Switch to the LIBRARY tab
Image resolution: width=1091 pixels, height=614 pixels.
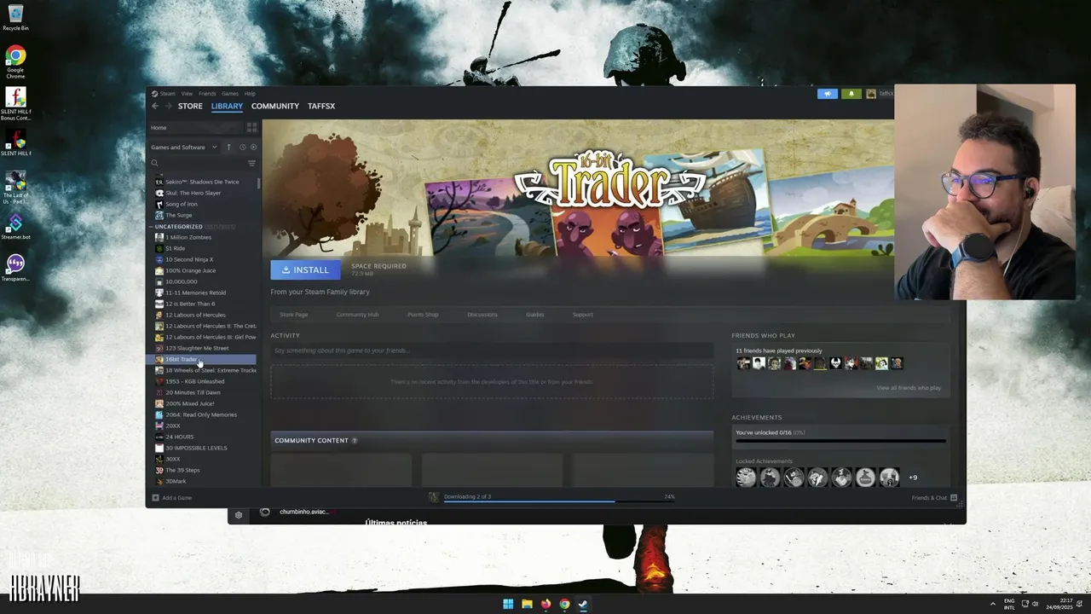[227, 106]
